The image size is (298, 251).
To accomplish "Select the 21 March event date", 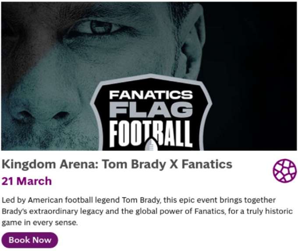I will [26, 181].
